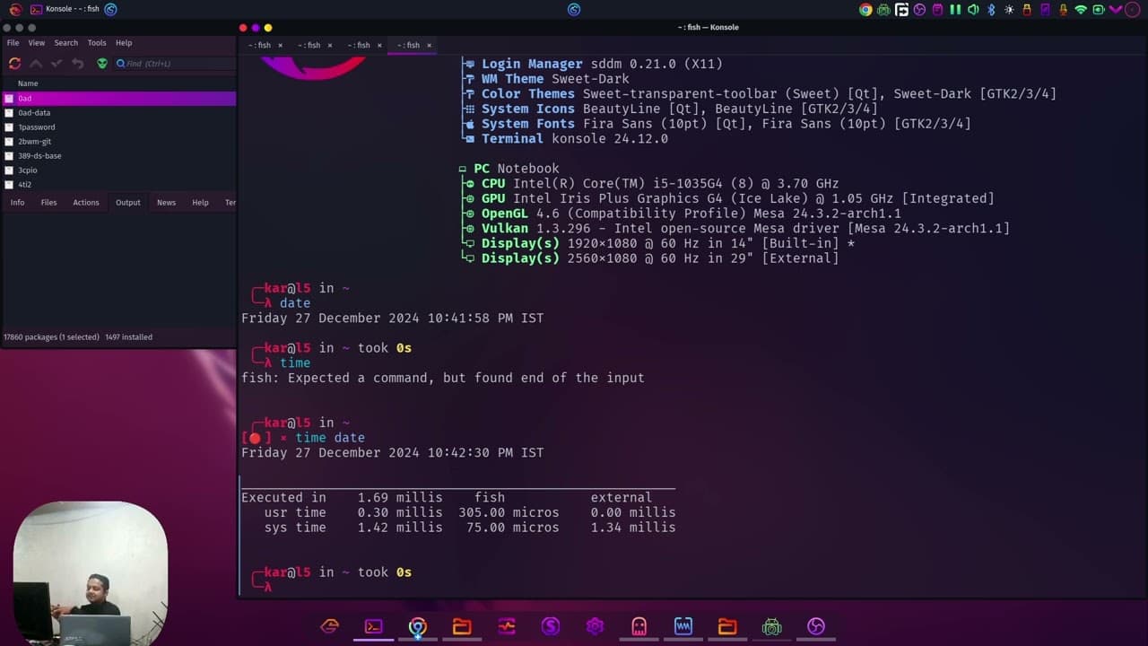Open the purple clipboard tray icon

[x=937, y=10]
